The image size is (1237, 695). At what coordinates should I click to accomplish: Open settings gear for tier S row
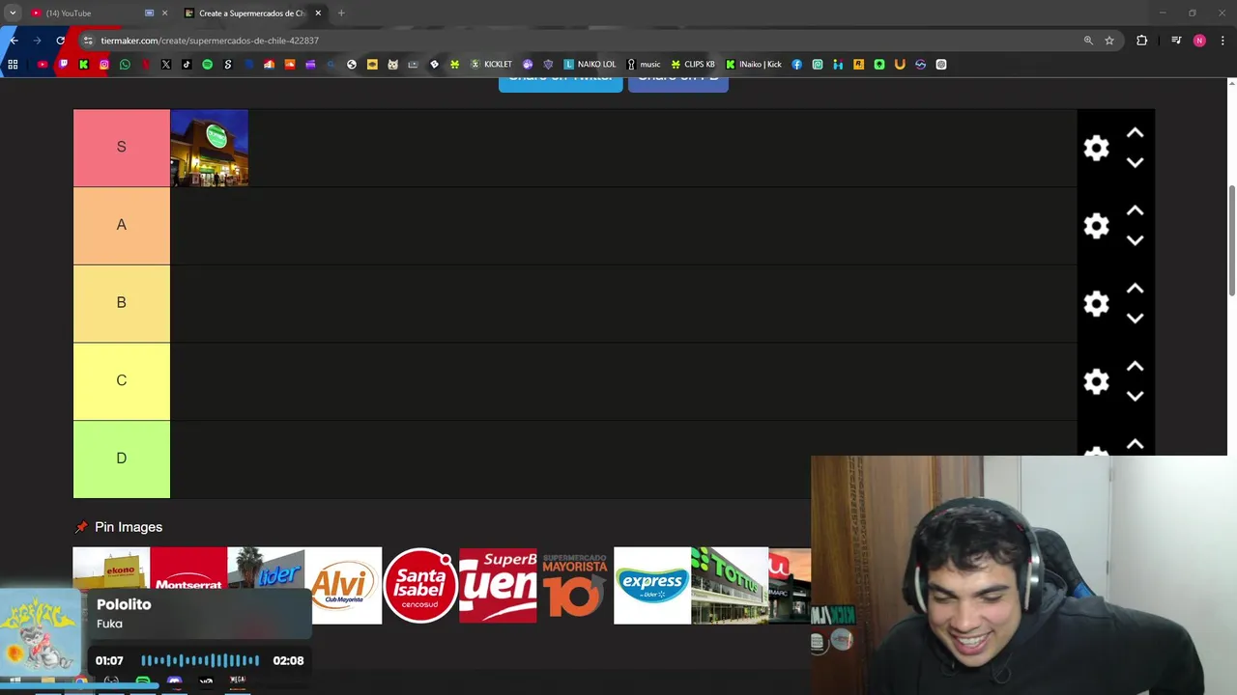click(x=1096, y=148)
